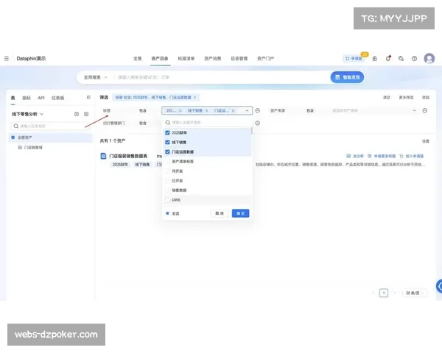Remove the 线下销售 tag from the selector
Image resolution: width=442 pixels, height=353 pixels.
tap(206, 110)
